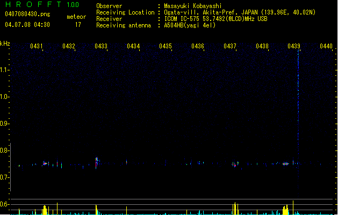Screen dimensions: 338x215
Task: Click observer name Masayuki Kobayashi
Action: click(x=193, y=6)
